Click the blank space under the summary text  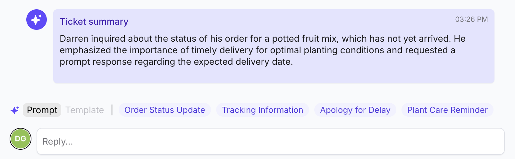point(274,75)
